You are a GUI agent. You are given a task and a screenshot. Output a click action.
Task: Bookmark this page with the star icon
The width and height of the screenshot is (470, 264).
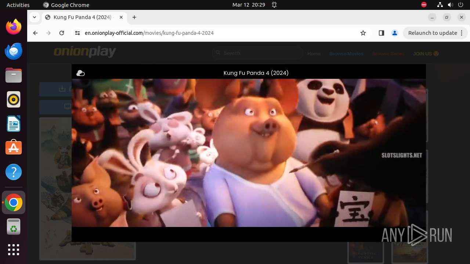[363, 33]
